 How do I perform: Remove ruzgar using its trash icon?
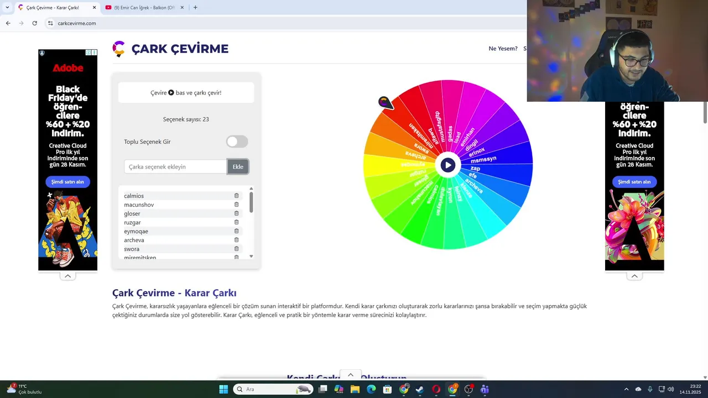click(236, 222)
